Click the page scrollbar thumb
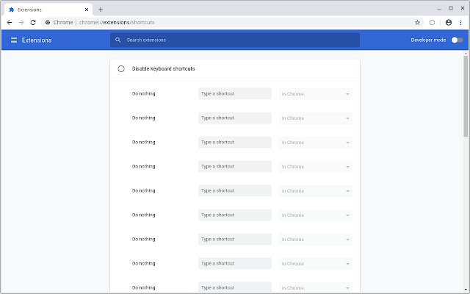This screenshot has height=294, width=470. tap(466, 96)
